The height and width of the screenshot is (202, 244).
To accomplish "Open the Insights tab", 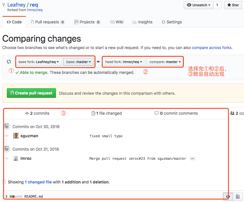I will [x=142, y=22].
